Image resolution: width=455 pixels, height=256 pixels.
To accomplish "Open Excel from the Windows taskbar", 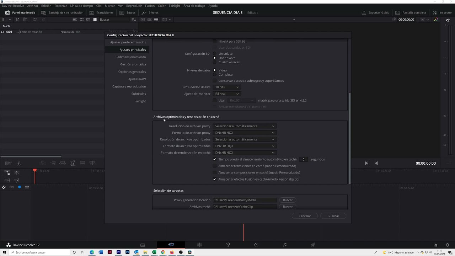I will pyautogui.click(x=154, y=252).
